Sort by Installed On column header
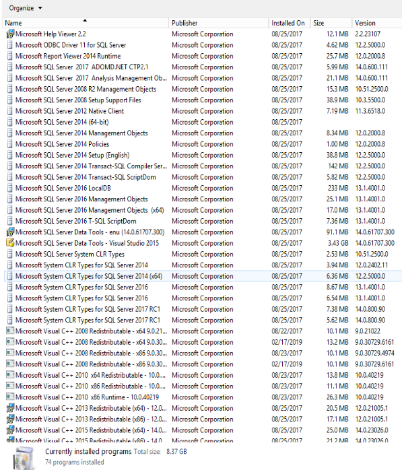The width and height of the screenshot is (402, 470). 289,23
